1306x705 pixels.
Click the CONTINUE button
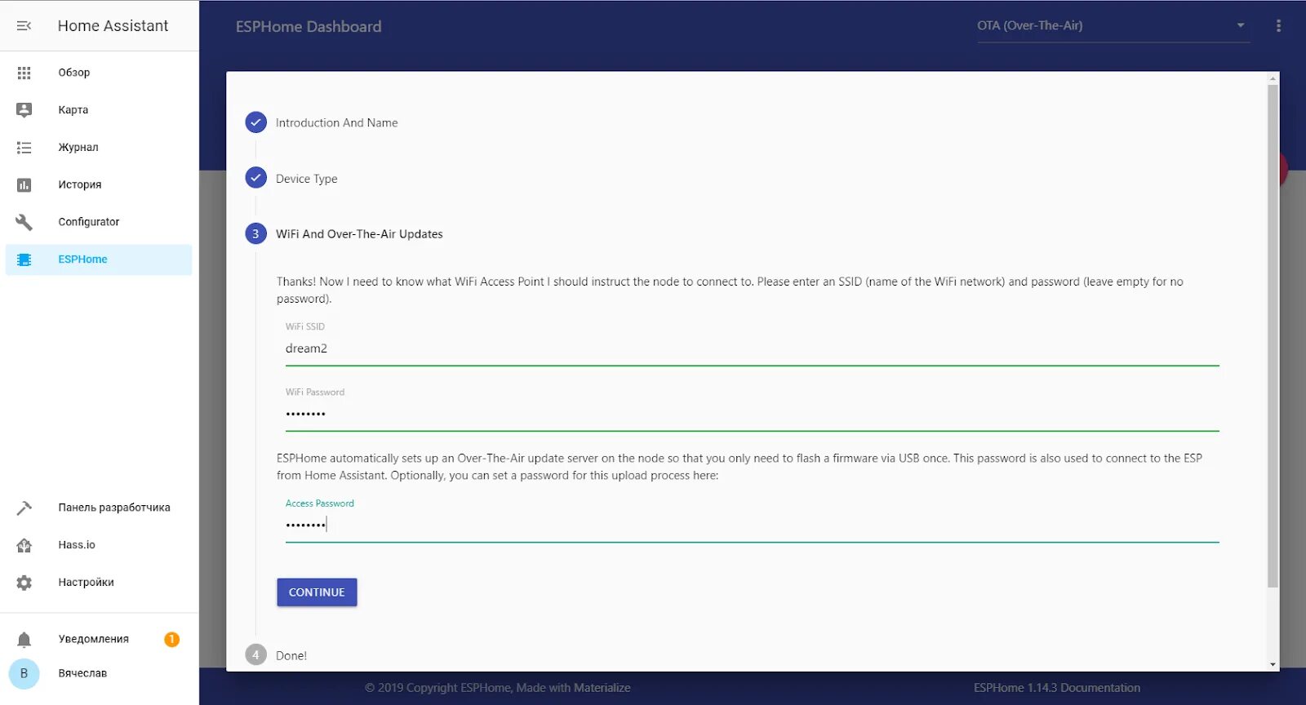(x=317, y=592)
